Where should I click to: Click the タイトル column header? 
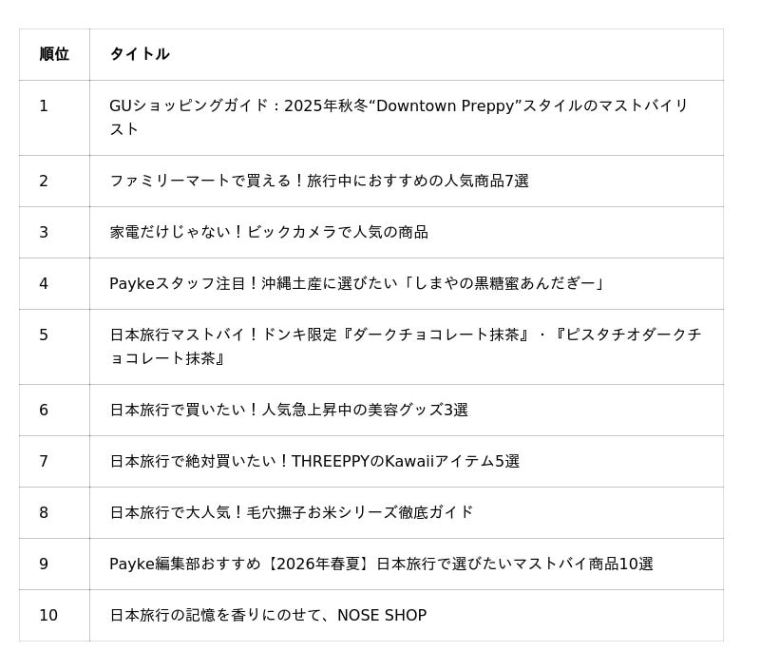pyautogui.click(x=140, y=54)
